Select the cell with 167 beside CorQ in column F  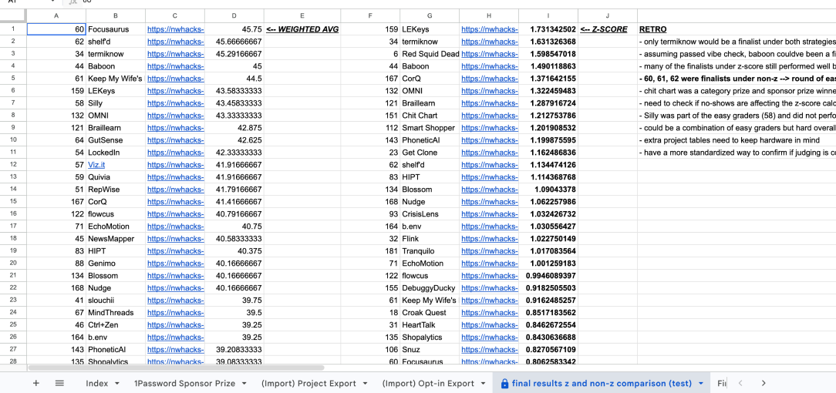click(x=370, y=79)
